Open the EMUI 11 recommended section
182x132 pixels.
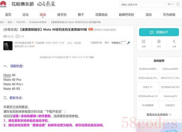[148, 87]
